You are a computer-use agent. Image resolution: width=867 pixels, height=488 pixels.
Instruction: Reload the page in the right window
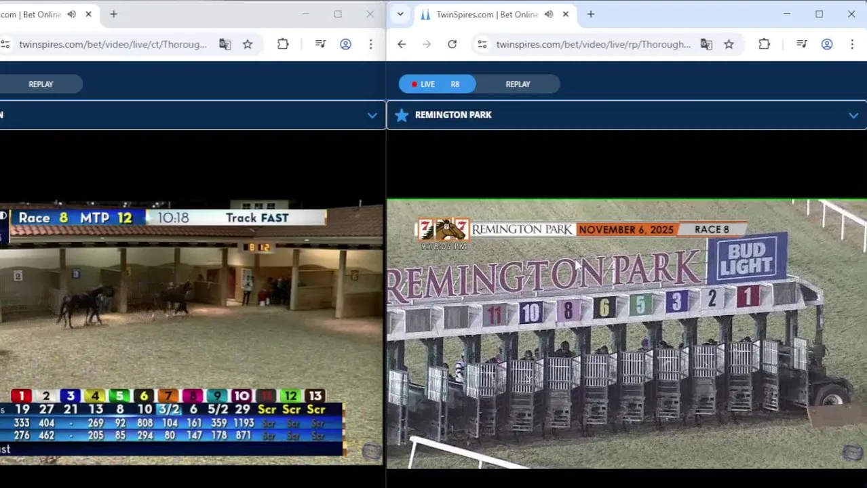(x=452, y=44)
